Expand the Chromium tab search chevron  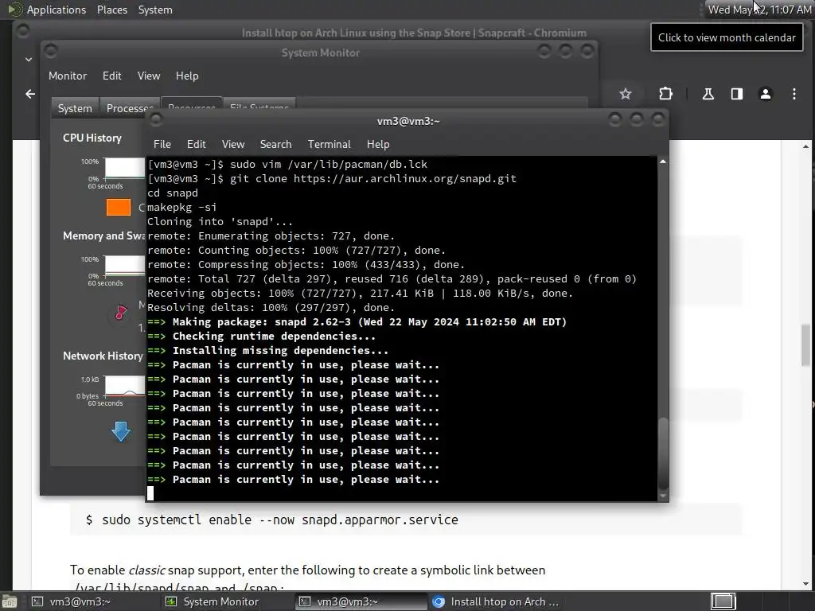(x=29, y=60)
